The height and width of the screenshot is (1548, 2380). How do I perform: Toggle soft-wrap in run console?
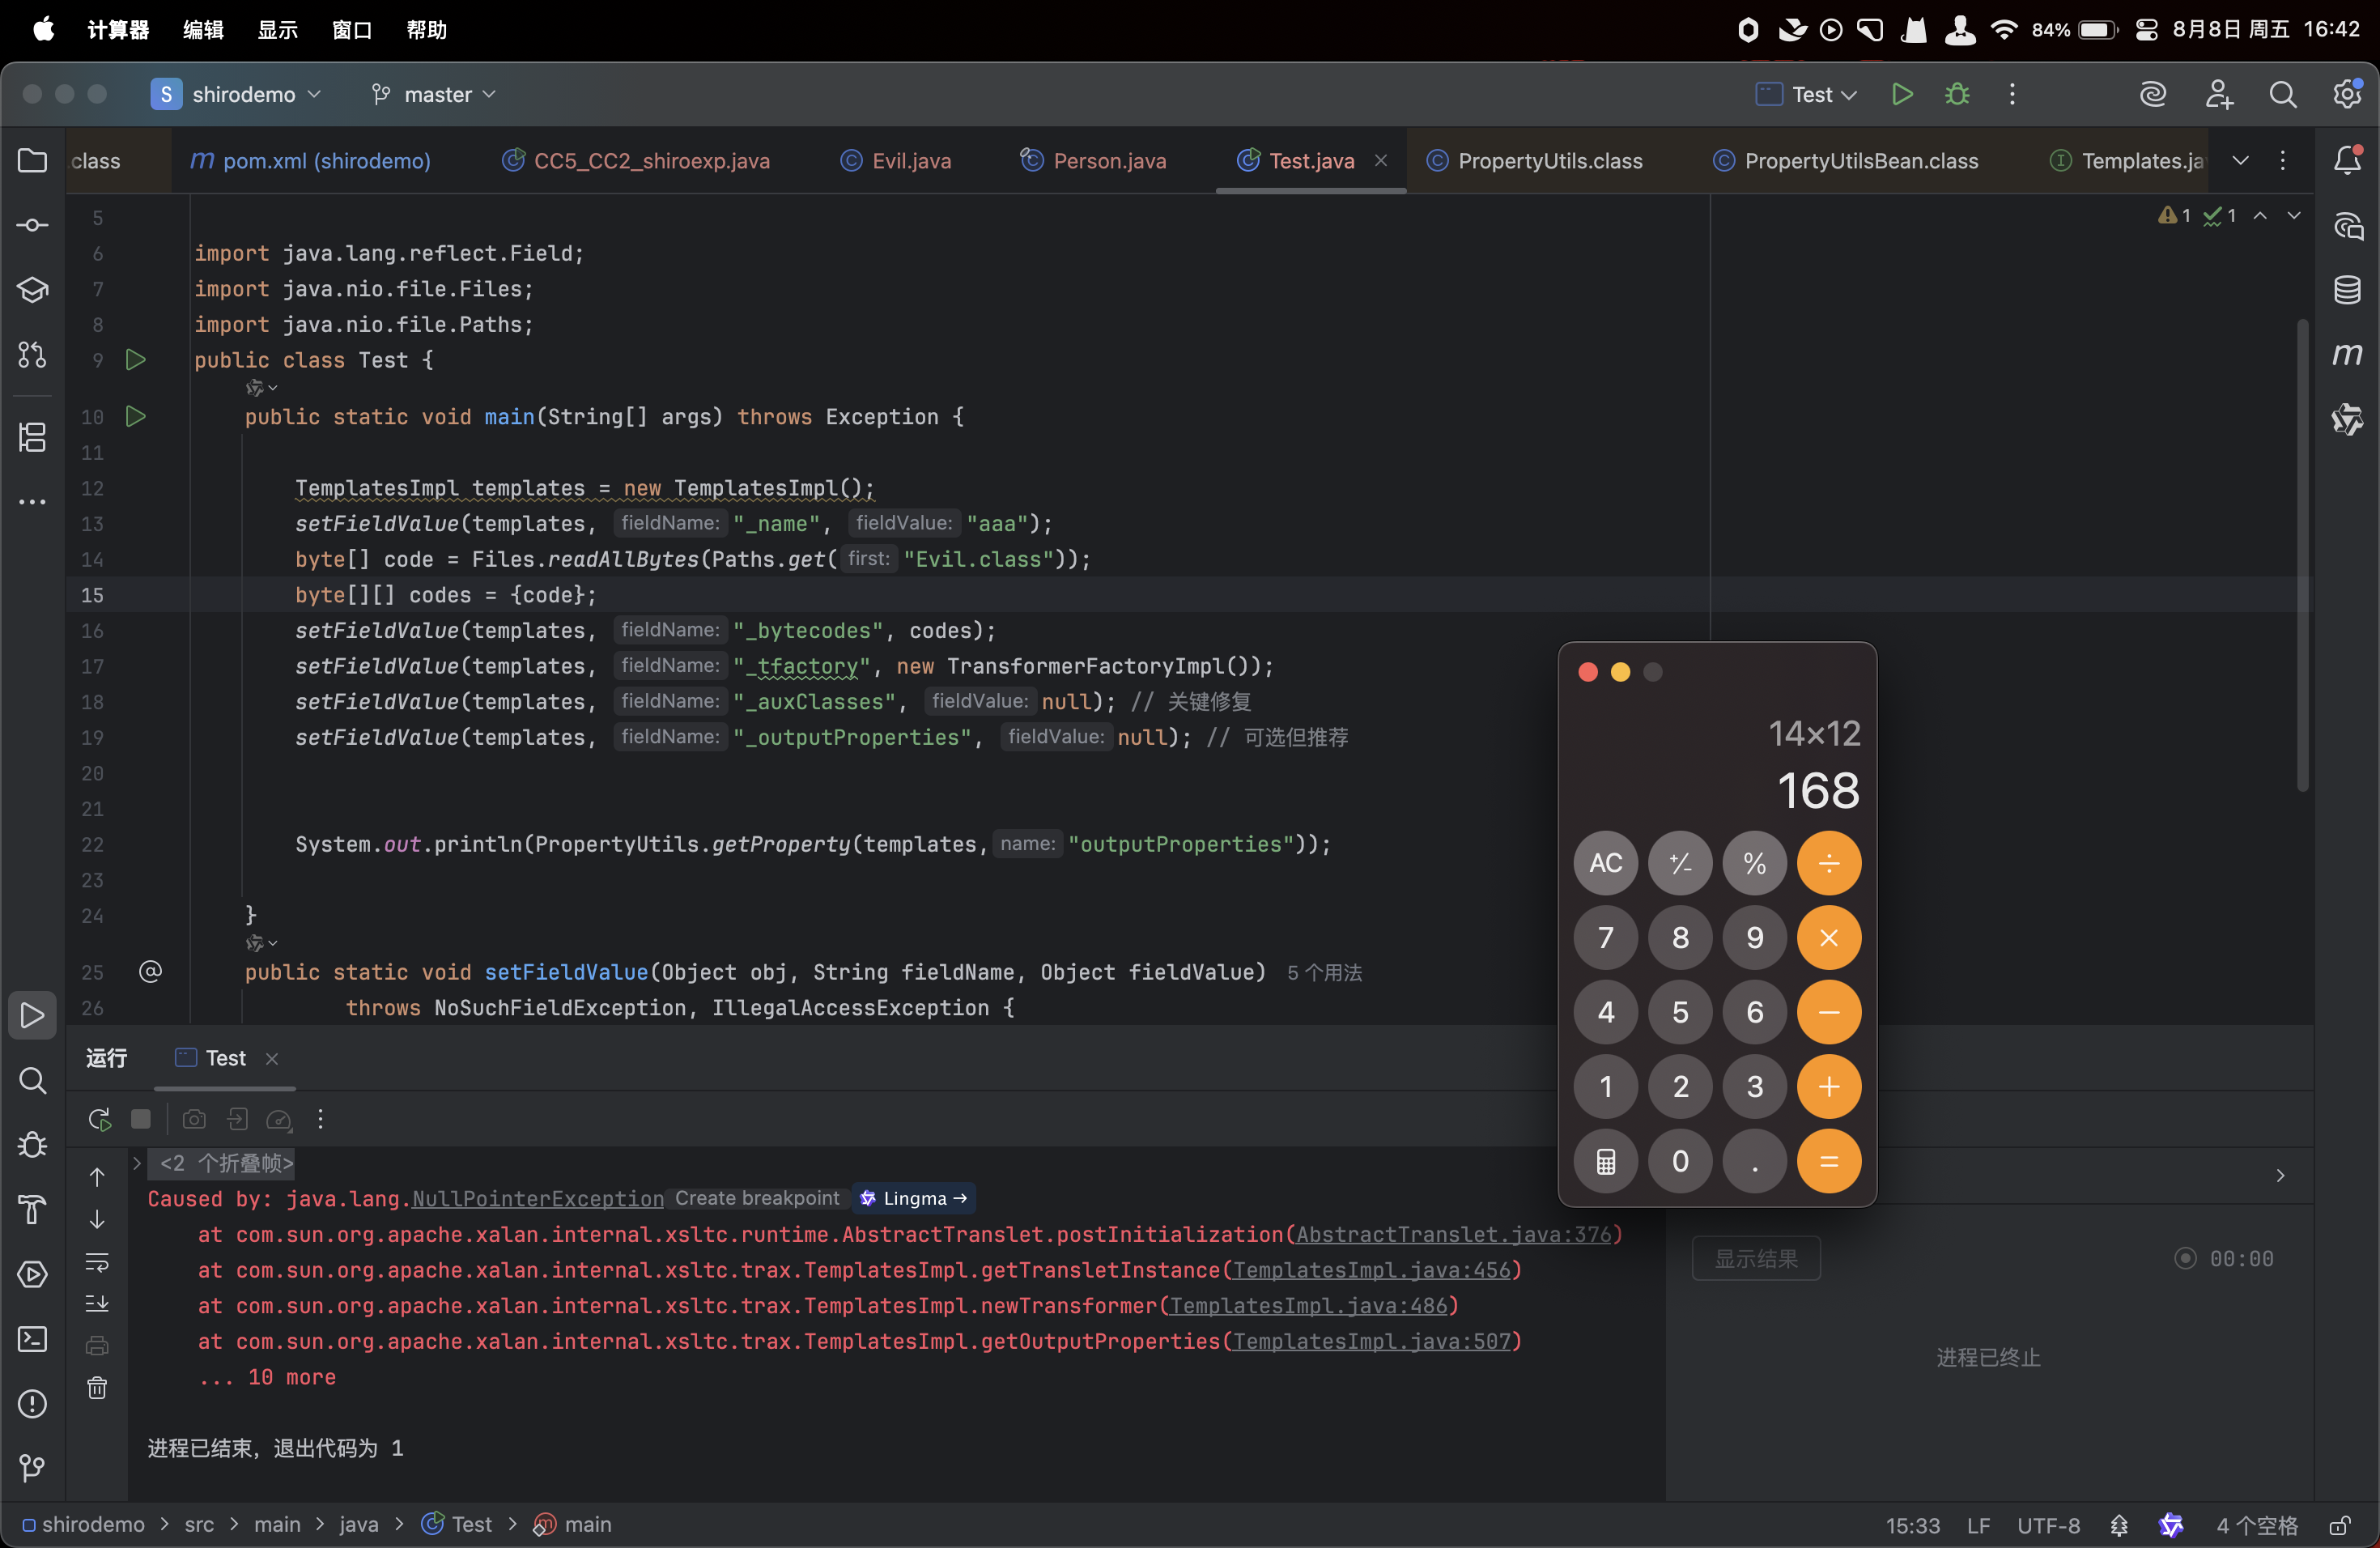point(97,1262)
